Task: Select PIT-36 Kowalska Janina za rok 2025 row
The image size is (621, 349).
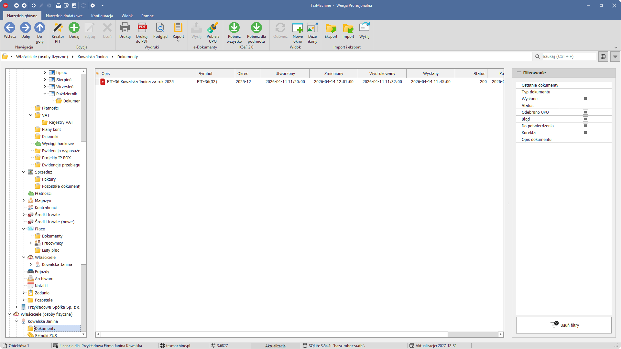Action: pos(300,81)
